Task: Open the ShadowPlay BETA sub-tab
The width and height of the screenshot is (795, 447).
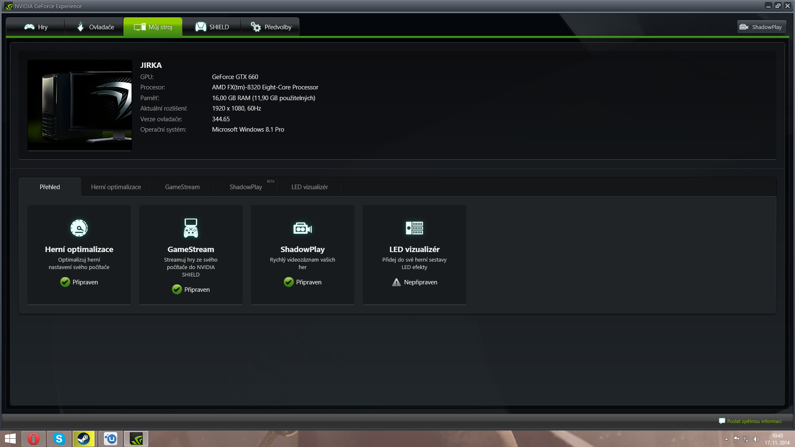Action: 246,187
